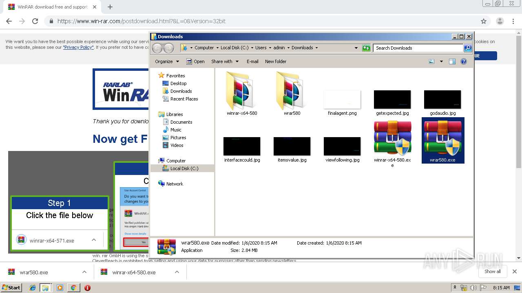This screenshot has width=522, height=293.
Task: Reload the Chrome page
Action: [35, 21]
